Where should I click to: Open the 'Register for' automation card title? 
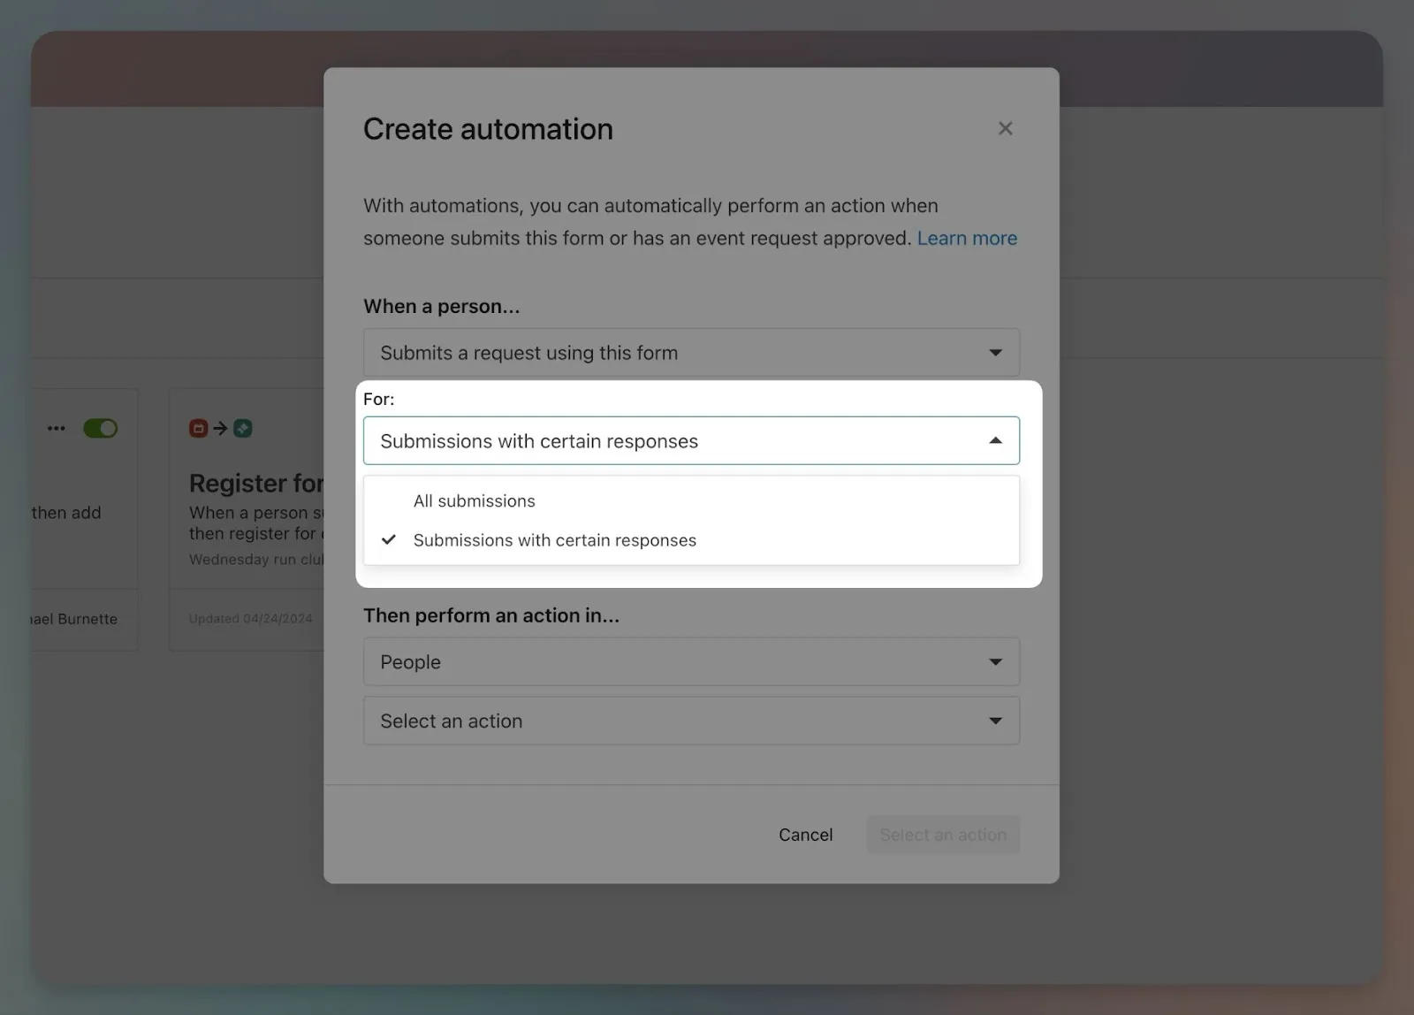click(256, 484)
